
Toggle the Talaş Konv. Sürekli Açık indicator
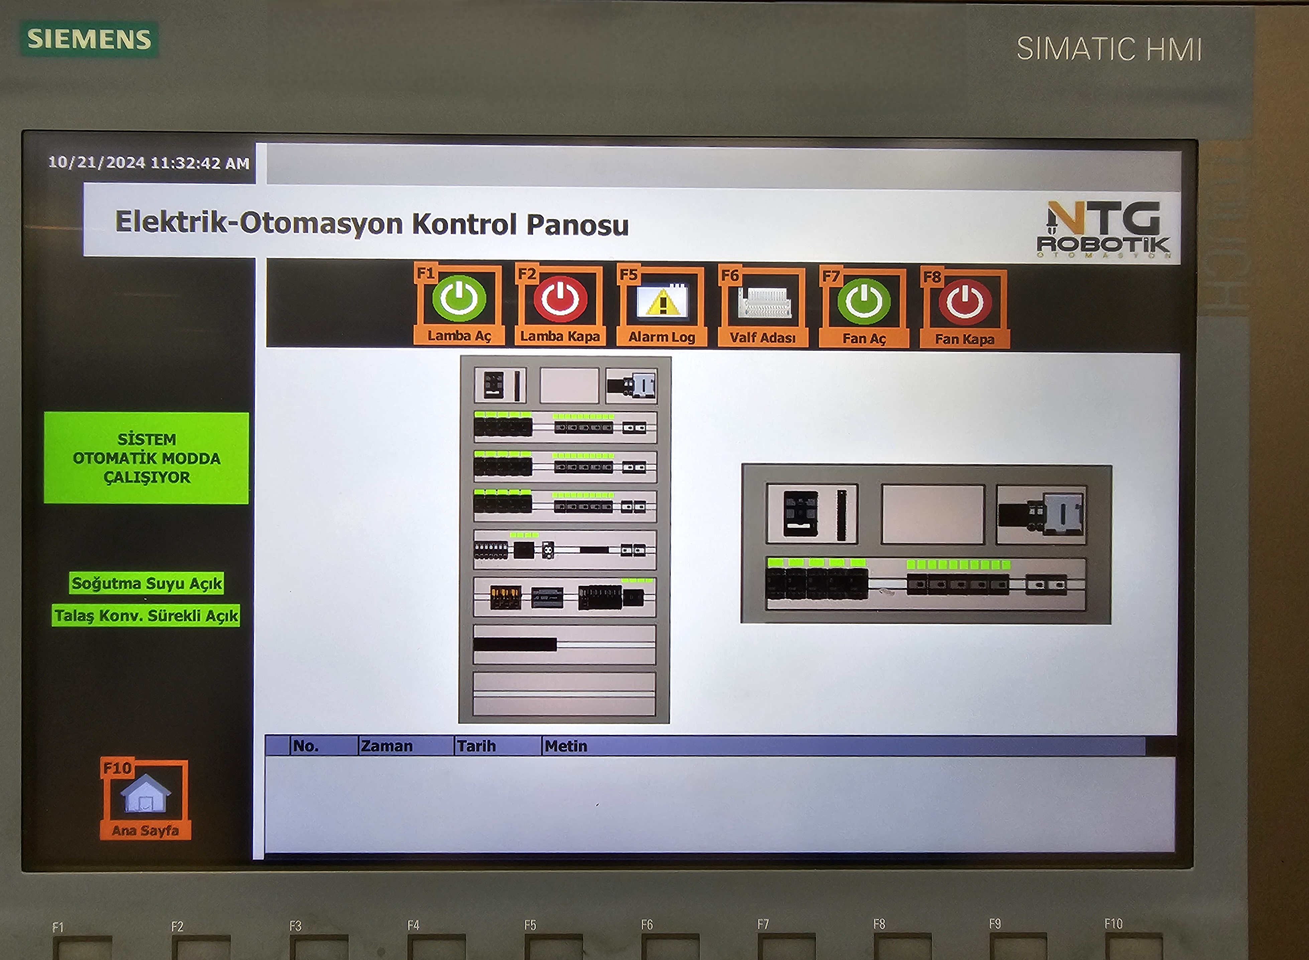pyautogui.click(x=146, y=618)
